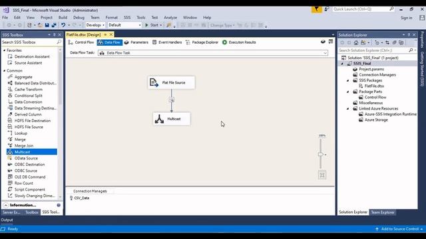
Task: Click Undo toolbar icon
Action: pyautogui.click(x=63, y=25)
